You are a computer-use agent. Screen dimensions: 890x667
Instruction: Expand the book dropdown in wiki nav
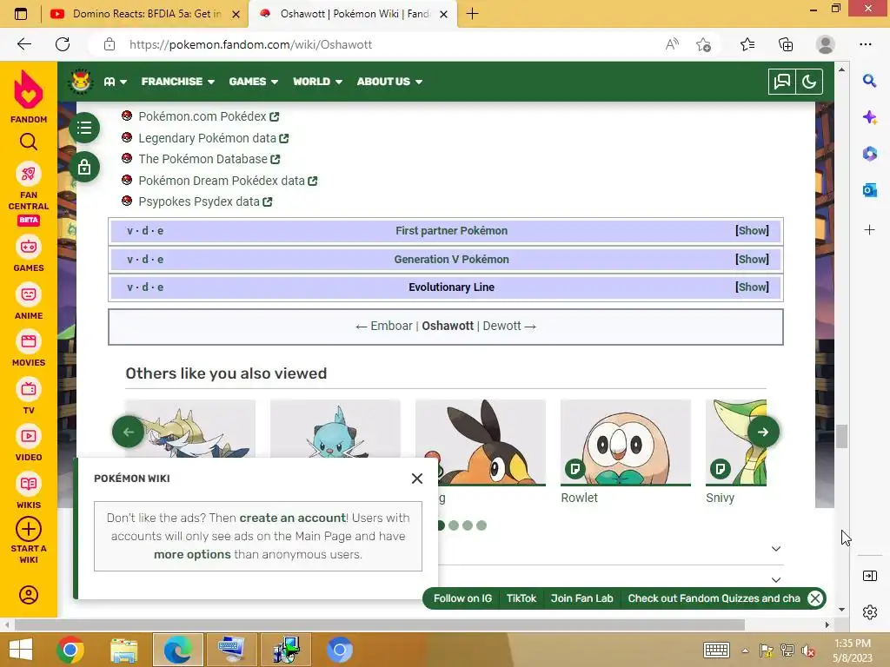(116, 82)
